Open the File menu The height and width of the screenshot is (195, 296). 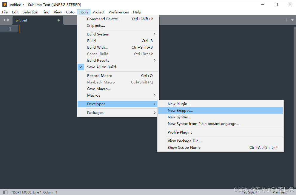coord(5,12)
